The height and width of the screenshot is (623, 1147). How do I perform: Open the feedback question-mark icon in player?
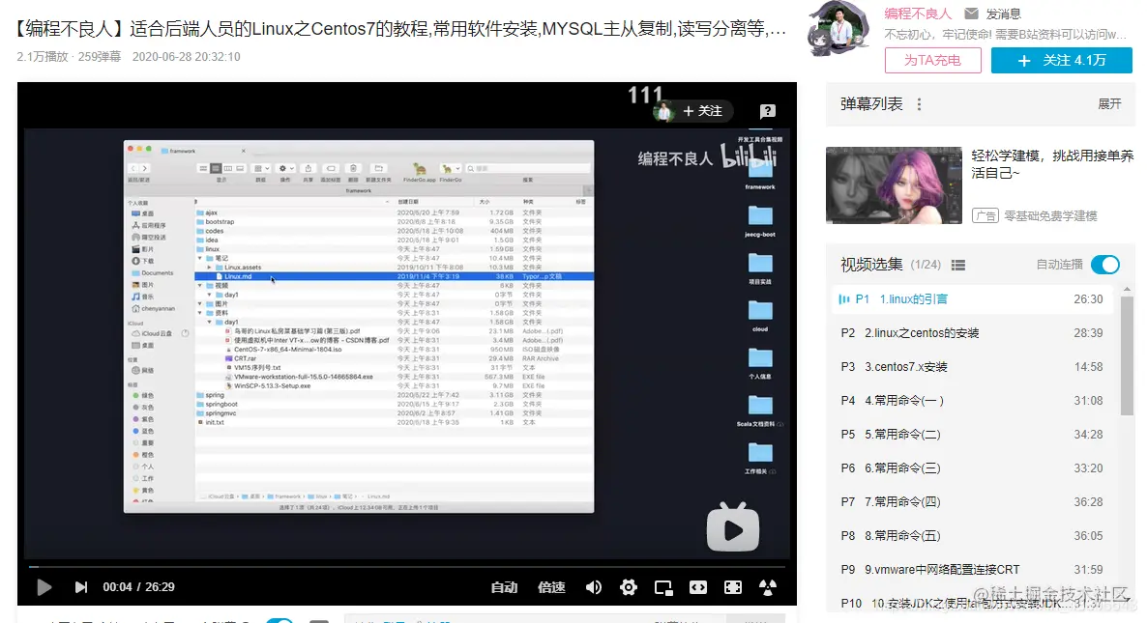click(767, 111)
